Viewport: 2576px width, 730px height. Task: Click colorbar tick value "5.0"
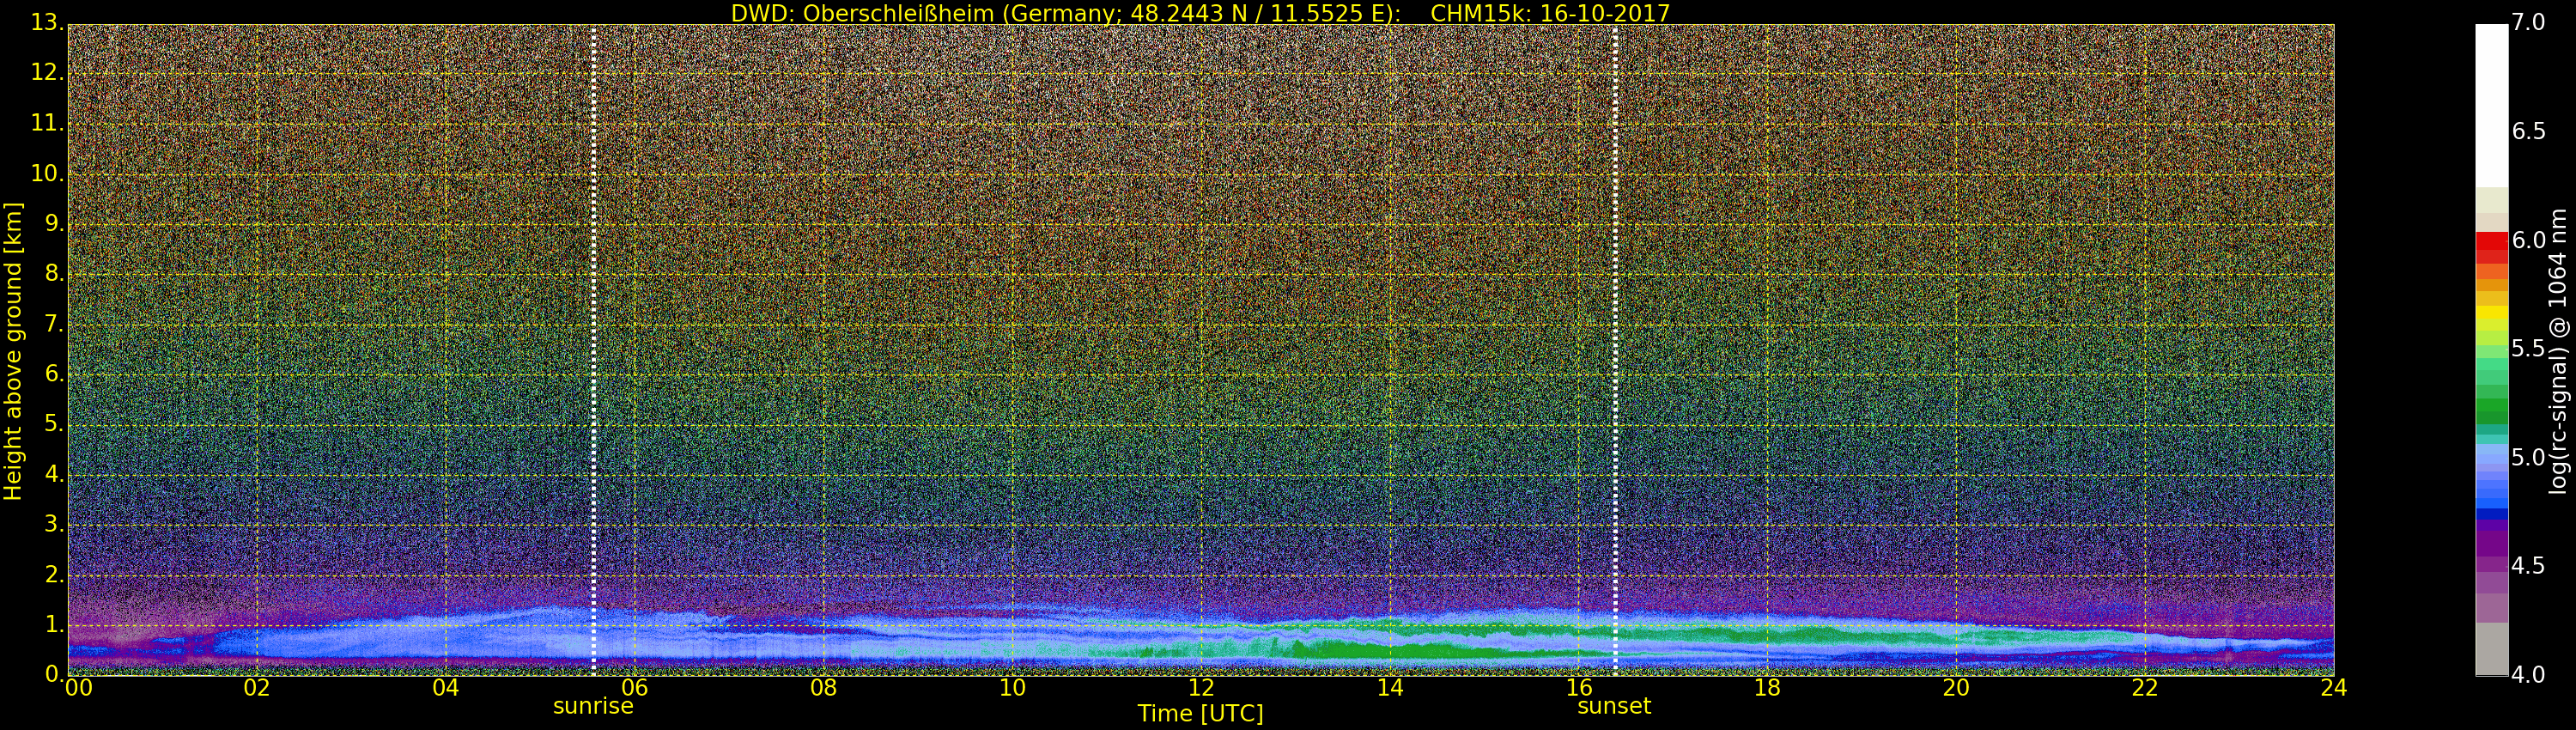click(2529, 457)
